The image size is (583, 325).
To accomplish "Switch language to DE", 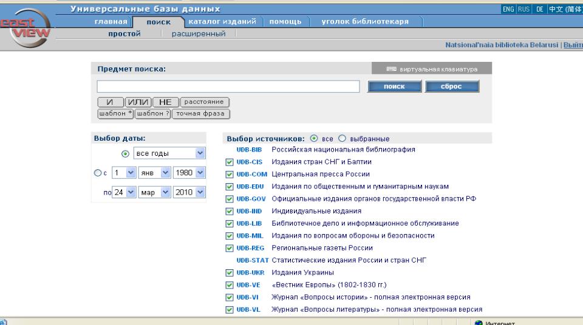I will coord(539,9).
